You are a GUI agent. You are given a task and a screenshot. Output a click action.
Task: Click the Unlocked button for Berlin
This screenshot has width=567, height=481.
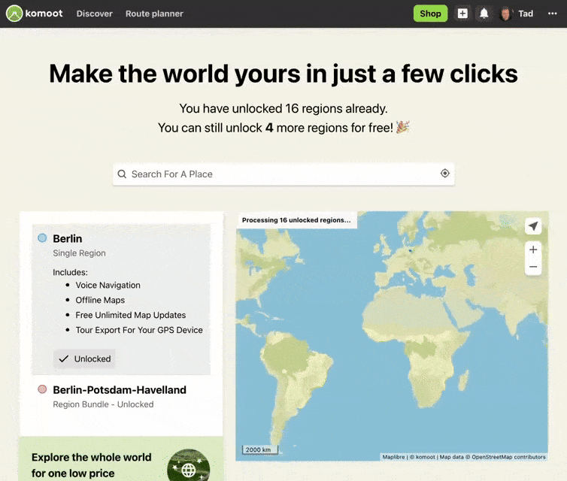point(84,358)
